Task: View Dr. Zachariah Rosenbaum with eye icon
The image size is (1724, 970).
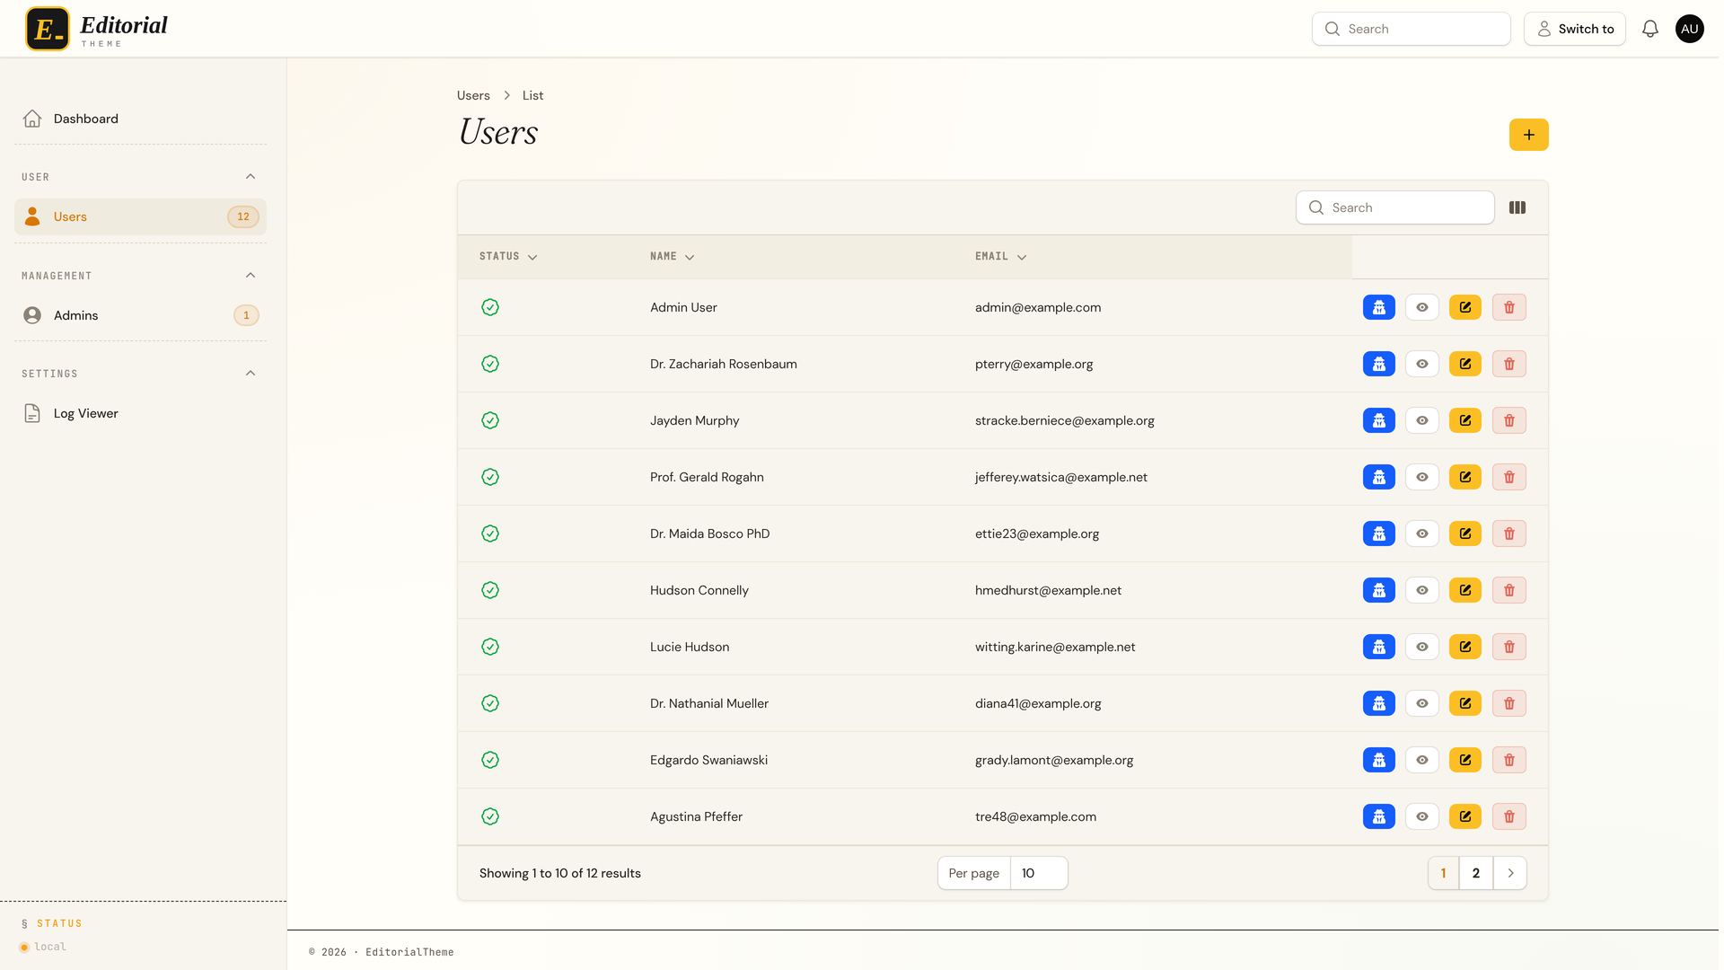Action: click(x=1421, y=364)
